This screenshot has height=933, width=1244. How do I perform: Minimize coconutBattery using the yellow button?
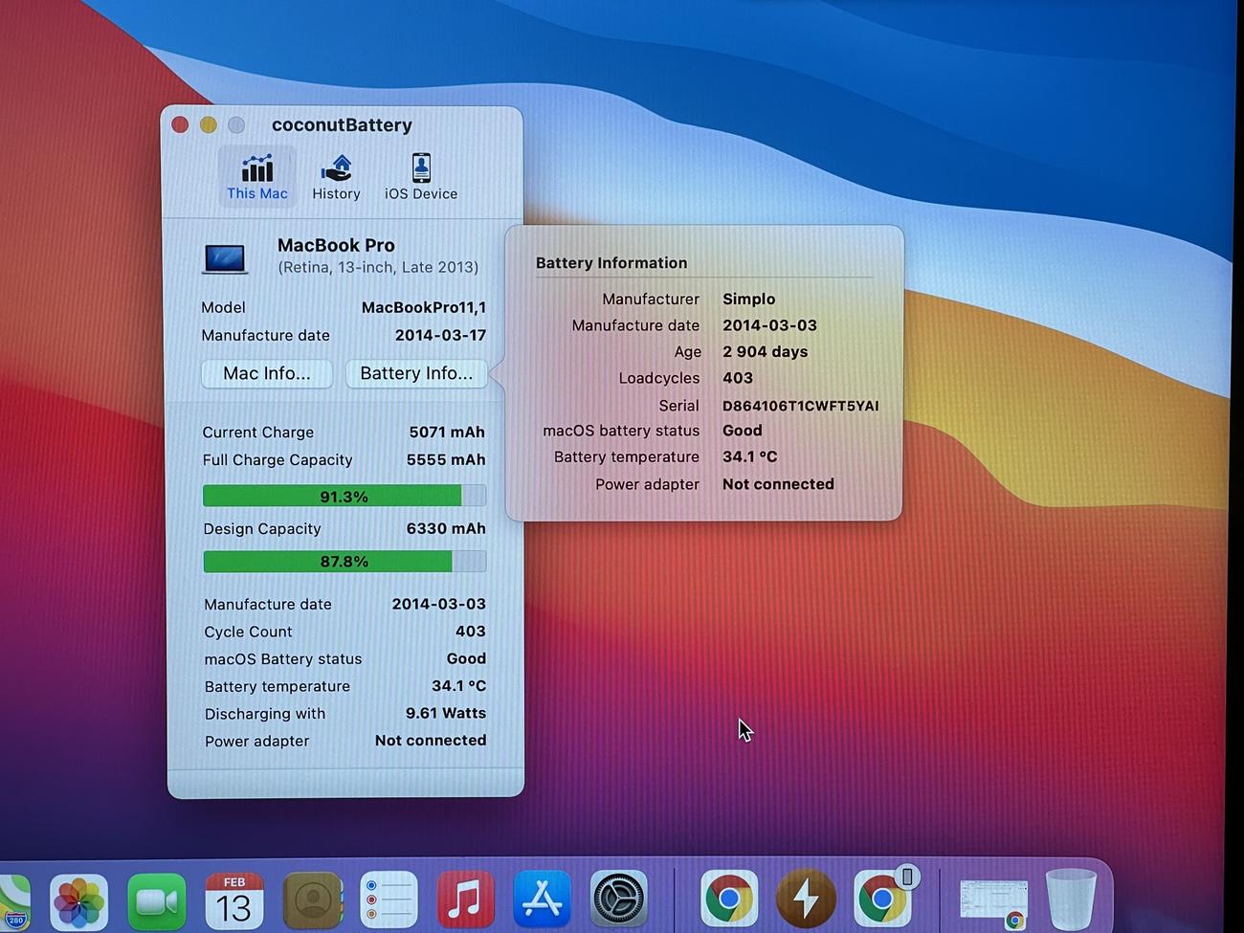pyautogui.click(x=208, y=124)
